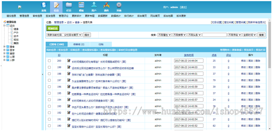272x131 pixels.
Task: Open the 不限字段 search dropdown
Action: pos(235,35)
